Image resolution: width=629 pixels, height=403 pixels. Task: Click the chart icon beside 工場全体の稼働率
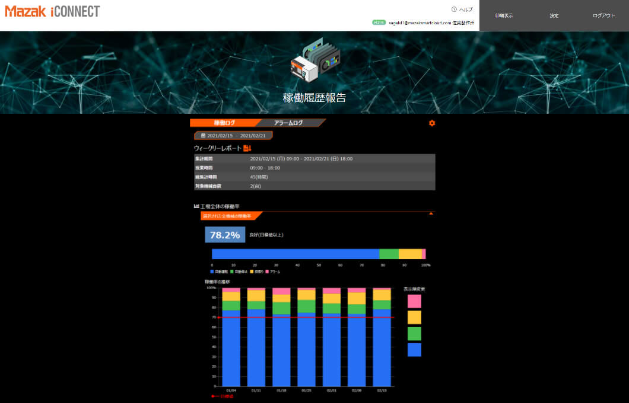[196, 206]
